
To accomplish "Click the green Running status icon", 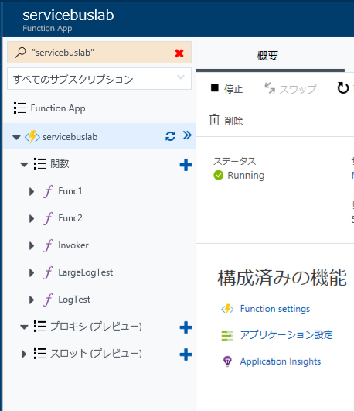I will pyautogui.click(x=219, y=176).
